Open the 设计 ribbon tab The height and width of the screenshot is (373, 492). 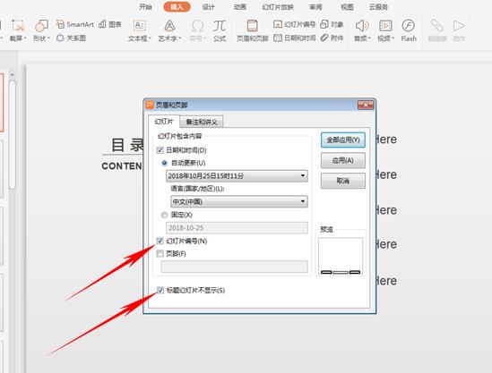tap(208, 7)
